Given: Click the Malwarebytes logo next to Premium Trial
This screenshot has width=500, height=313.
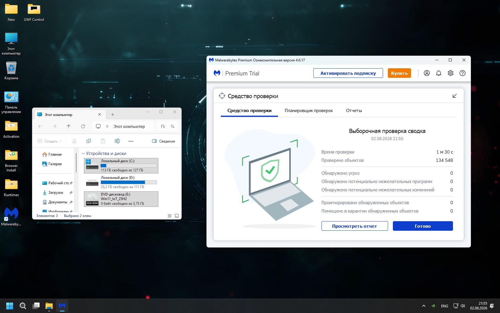Looking at the screenshot, I should [217, 73].
